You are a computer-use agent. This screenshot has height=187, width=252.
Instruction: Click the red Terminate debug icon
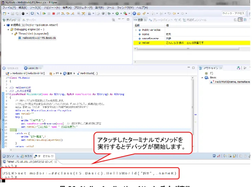[54, 14]
